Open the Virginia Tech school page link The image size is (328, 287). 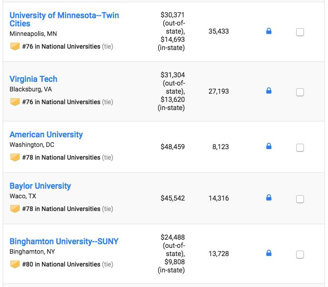[33, 79]
